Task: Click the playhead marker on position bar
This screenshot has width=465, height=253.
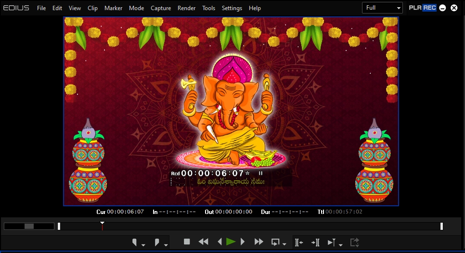Action: coord(102,226)
